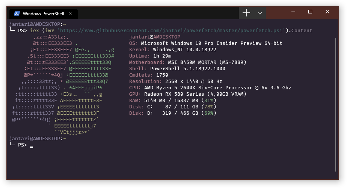The width and height of the screenshot is (347, 188).
Task: Click the PowerShell icon in the tab
Action: [17, 14]
